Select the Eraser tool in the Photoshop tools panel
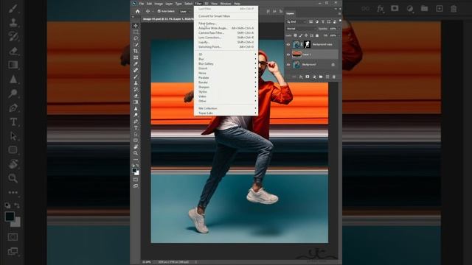 pyautogui.click(x=136, y=96)
